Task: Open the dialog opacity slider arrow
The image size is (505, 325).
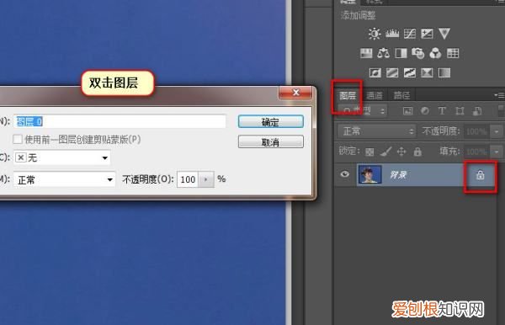Action: coord(206,179)
